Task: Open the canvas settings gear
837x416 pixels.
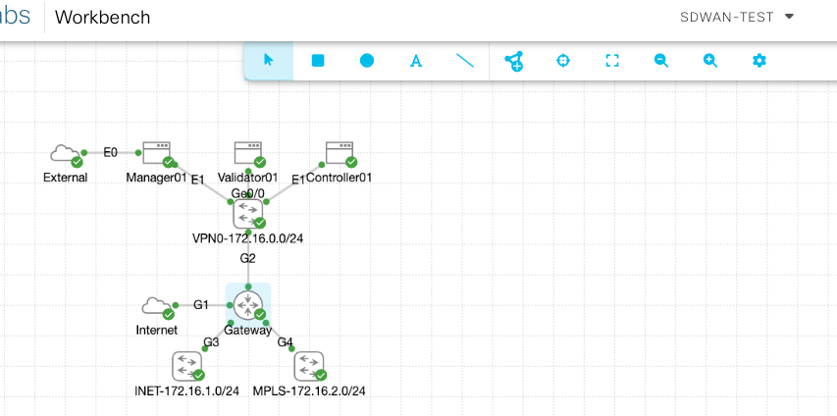Action: tap(759, 61)
